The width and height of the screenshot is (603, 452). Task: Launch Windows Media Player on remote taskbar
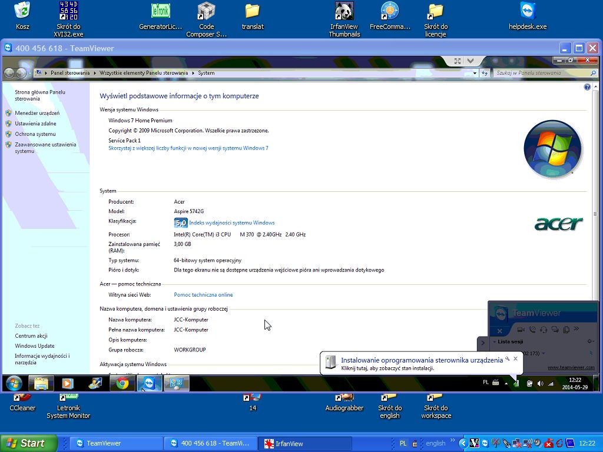(x=67, y=384)
